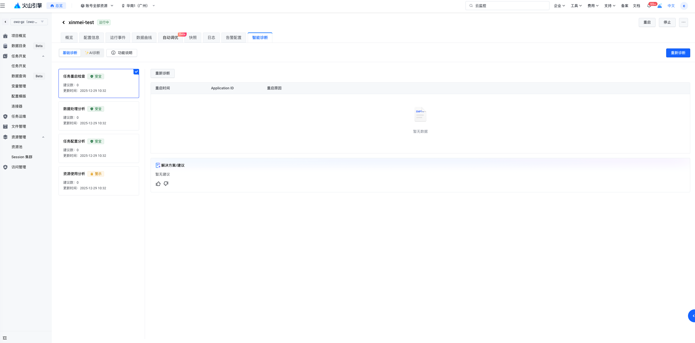Open the 日志 tab

click(211, 38)
